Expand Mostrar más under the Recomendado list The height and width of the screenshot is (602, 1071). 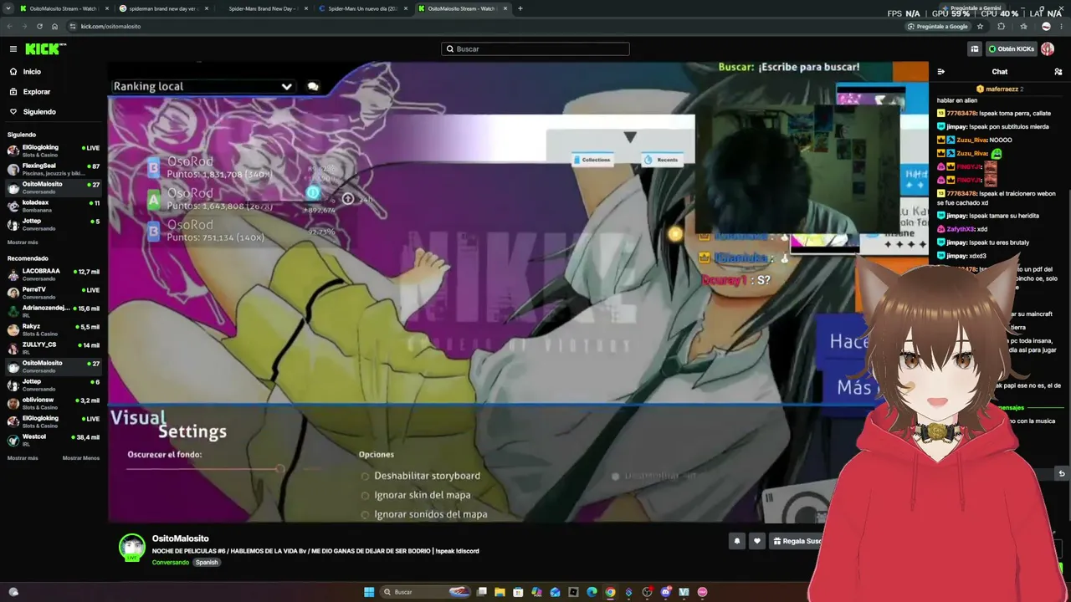23,457
